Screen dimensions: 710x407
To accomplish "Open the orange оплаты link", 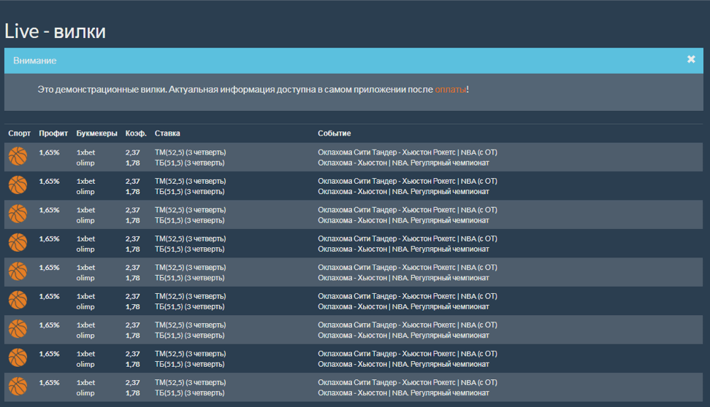I will 451,90.
